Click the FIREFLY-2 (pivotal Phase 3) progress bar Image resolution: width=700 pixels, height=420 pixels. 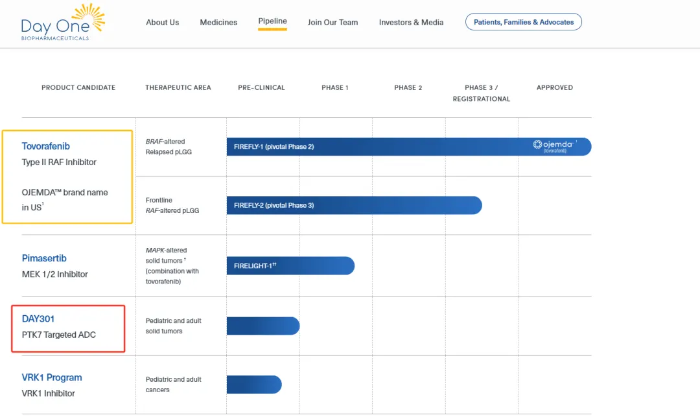353,205
